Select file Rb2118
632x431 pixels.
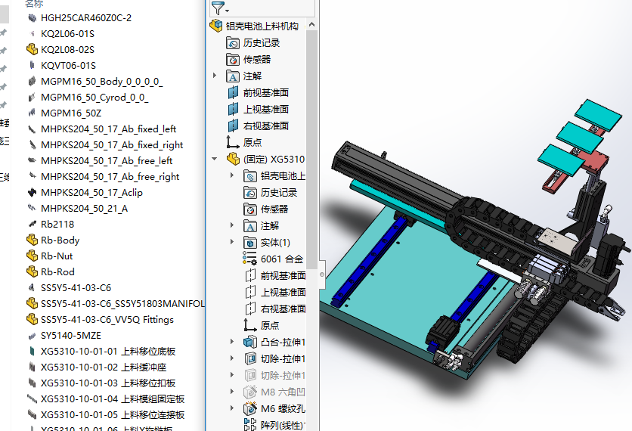tap(57, 224)
